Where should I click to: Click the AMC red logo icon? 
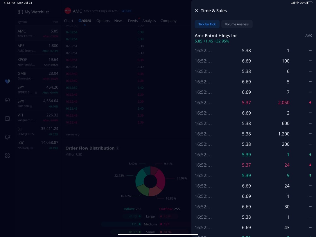tap(68, 11)
